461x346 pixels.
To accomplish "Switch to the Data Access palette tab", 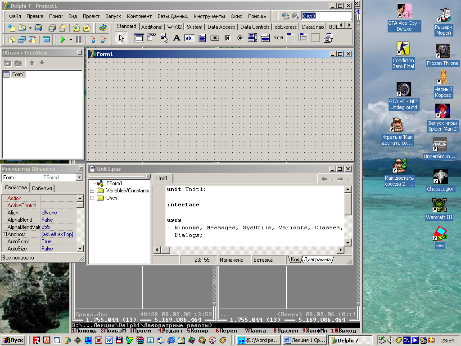I will (221, 27).
